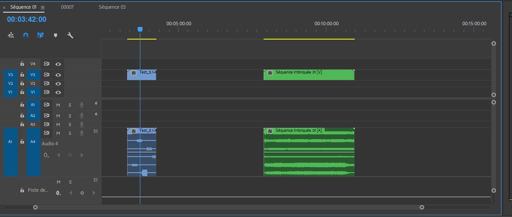Open timeline display settings wrench
This screenshot has height=217, width=512.
click(x=70, y=35)
